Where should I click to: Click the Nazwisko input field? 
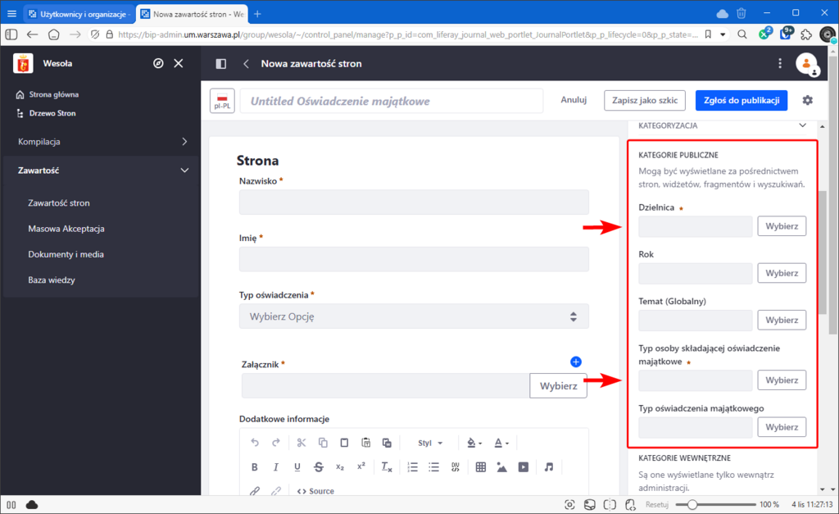414,202
